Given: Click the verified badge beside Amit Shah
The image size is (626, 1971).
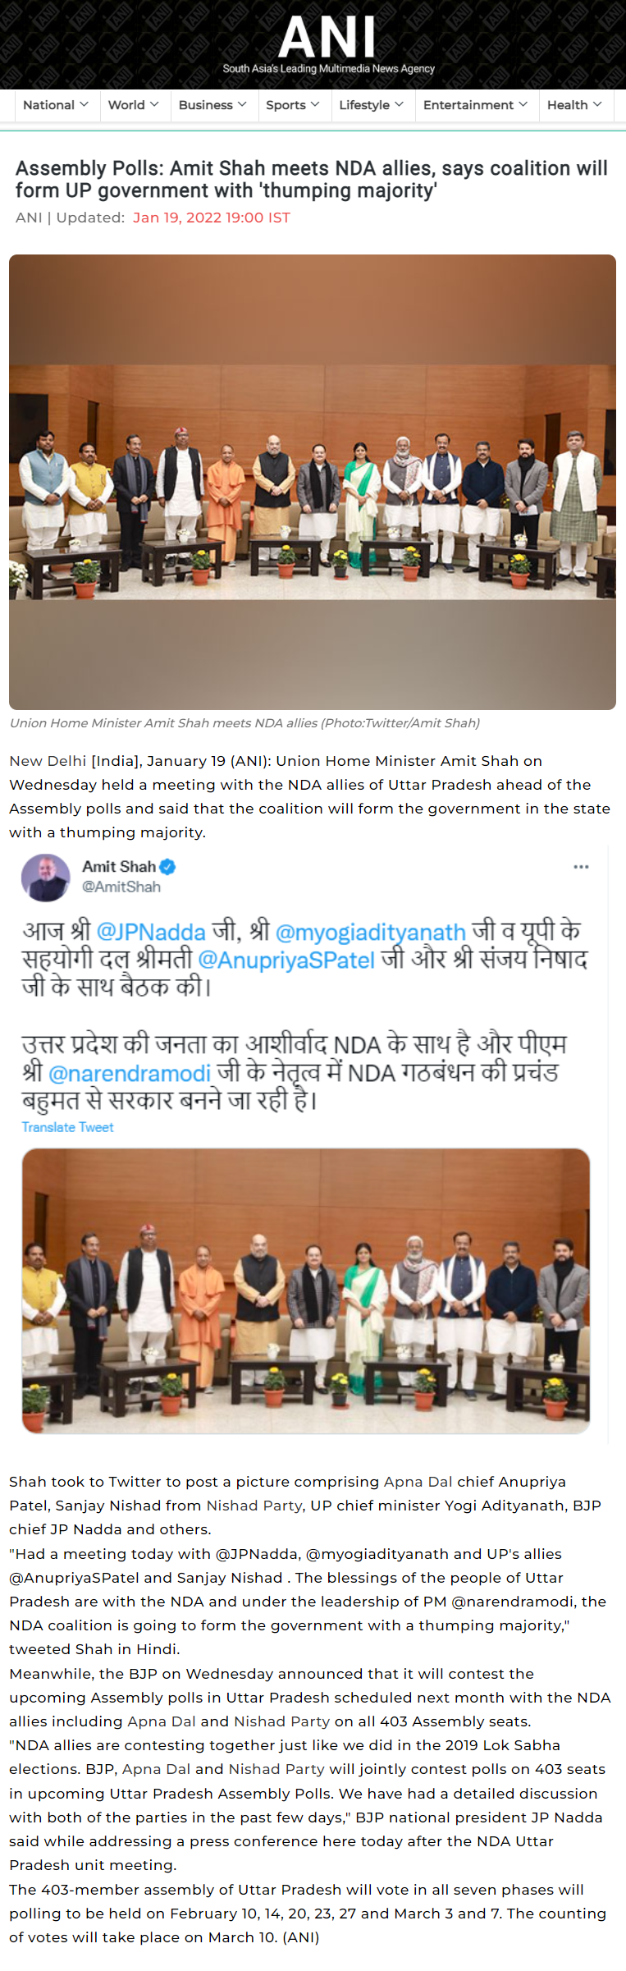Looking at the screenshot, I should [x=167, y=866].
